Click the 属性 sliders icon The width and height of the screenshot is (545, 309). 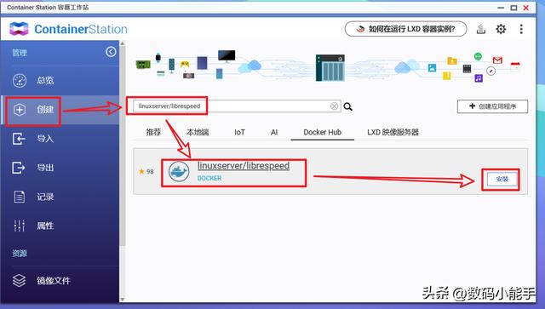point(19,226)
